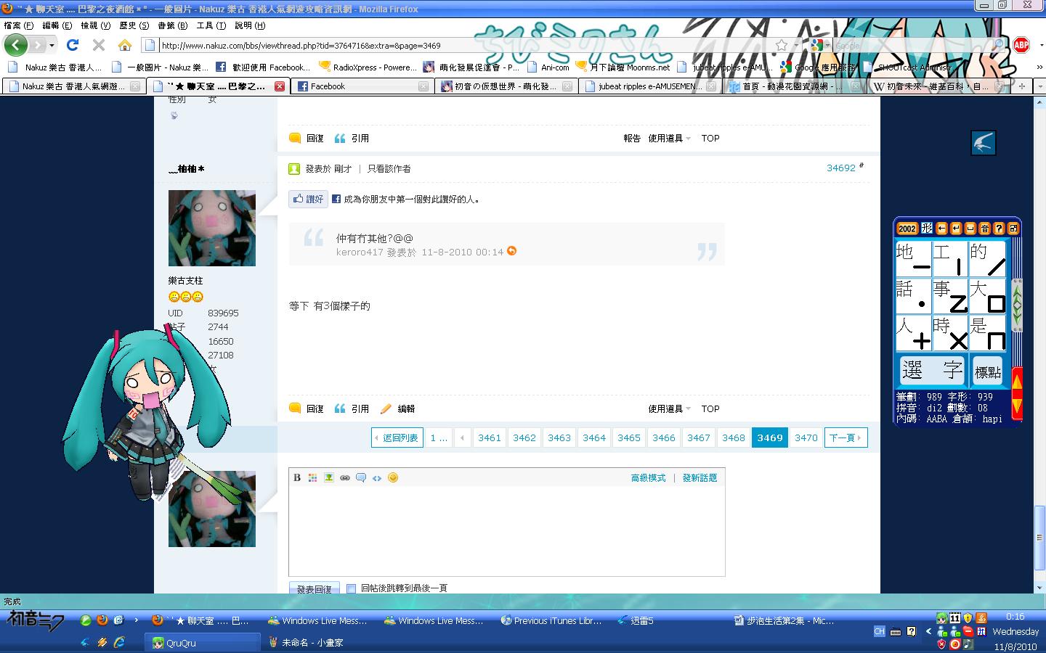Open the Adblock Plus ABP icon
Screen dimensions: 1046x653
(x=1021, y=45)
